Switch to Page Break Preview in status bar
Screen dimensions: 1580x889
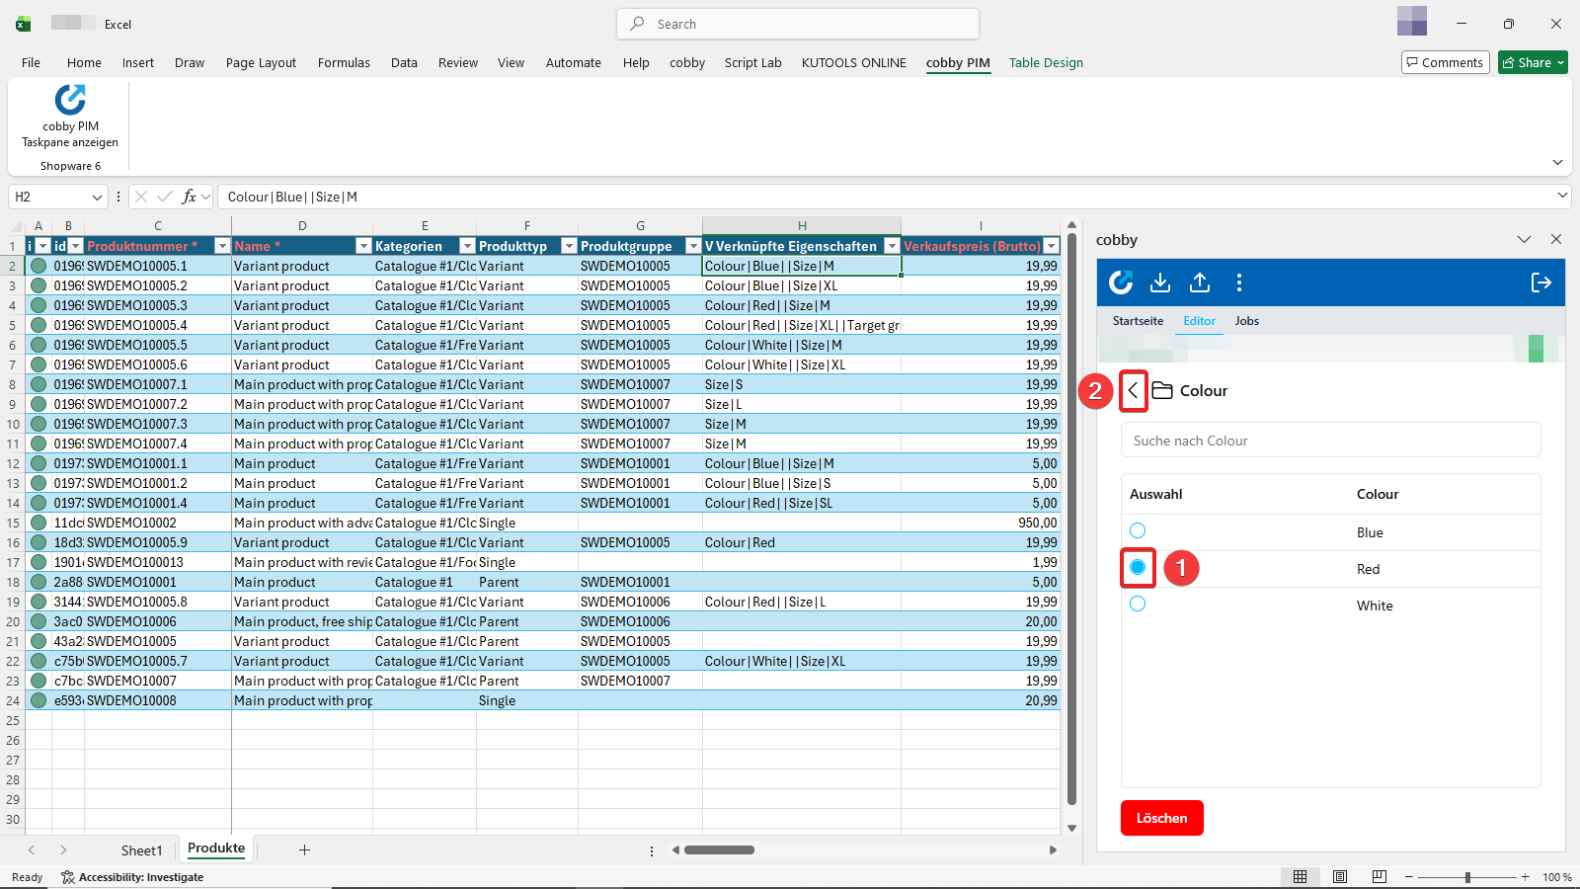pyautogui.click(x=1380, y=877)
